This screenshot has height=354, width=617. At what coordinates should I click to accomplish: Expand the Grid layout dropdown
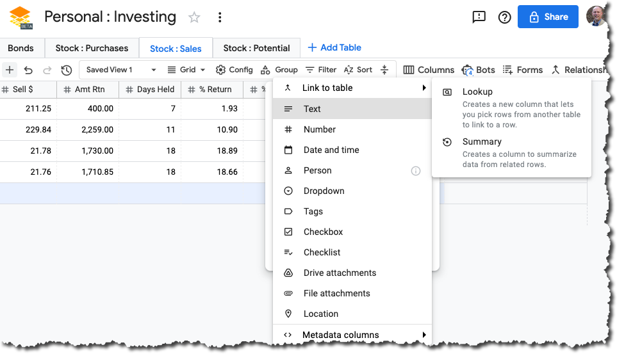(186, 70)
